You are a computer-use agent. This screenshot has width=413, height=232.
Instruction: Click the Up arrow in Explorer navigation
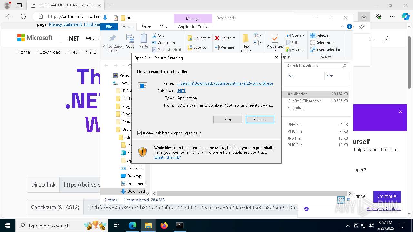(130, 66)
